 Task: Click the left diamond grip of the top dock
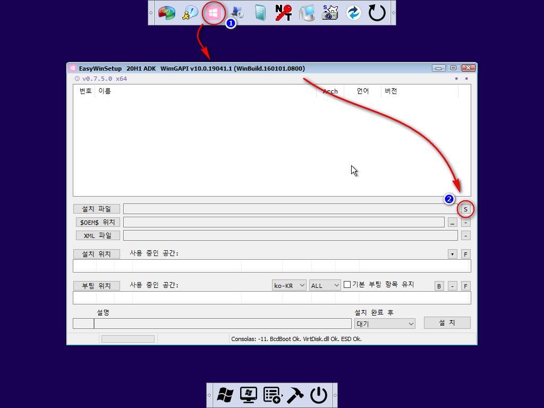pos(151,13)
